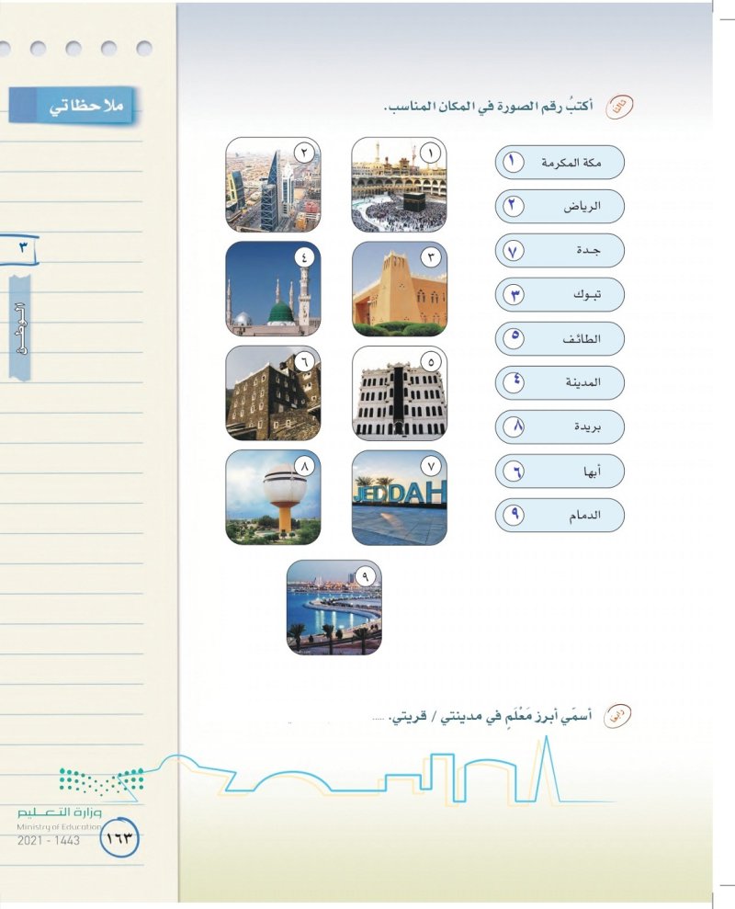
Task: Click the أبها answer box
Action: [560, 471]
